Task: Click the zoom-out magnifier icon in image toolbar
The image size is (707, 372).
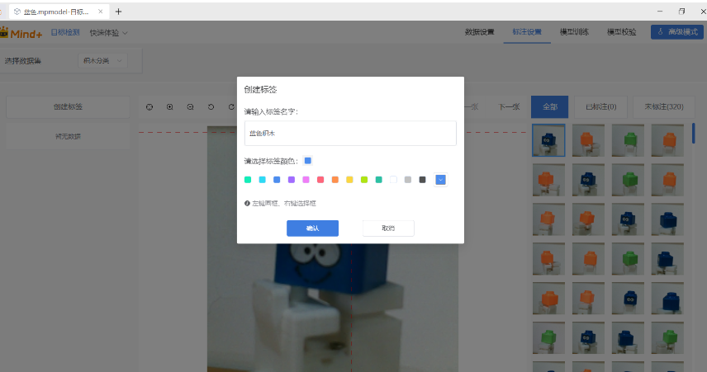Action: coord(190,106)
